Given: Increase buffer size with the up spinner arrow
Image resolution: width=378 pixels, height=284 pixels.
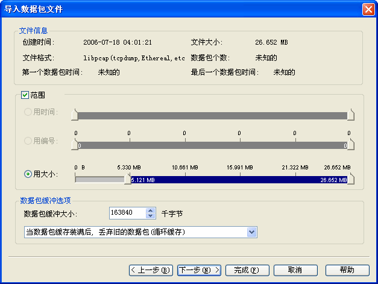Looking at the screenshot, I should click(x=151, y=210).
